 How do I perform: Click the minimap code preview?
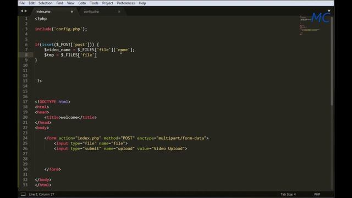(x=310, y=25)
